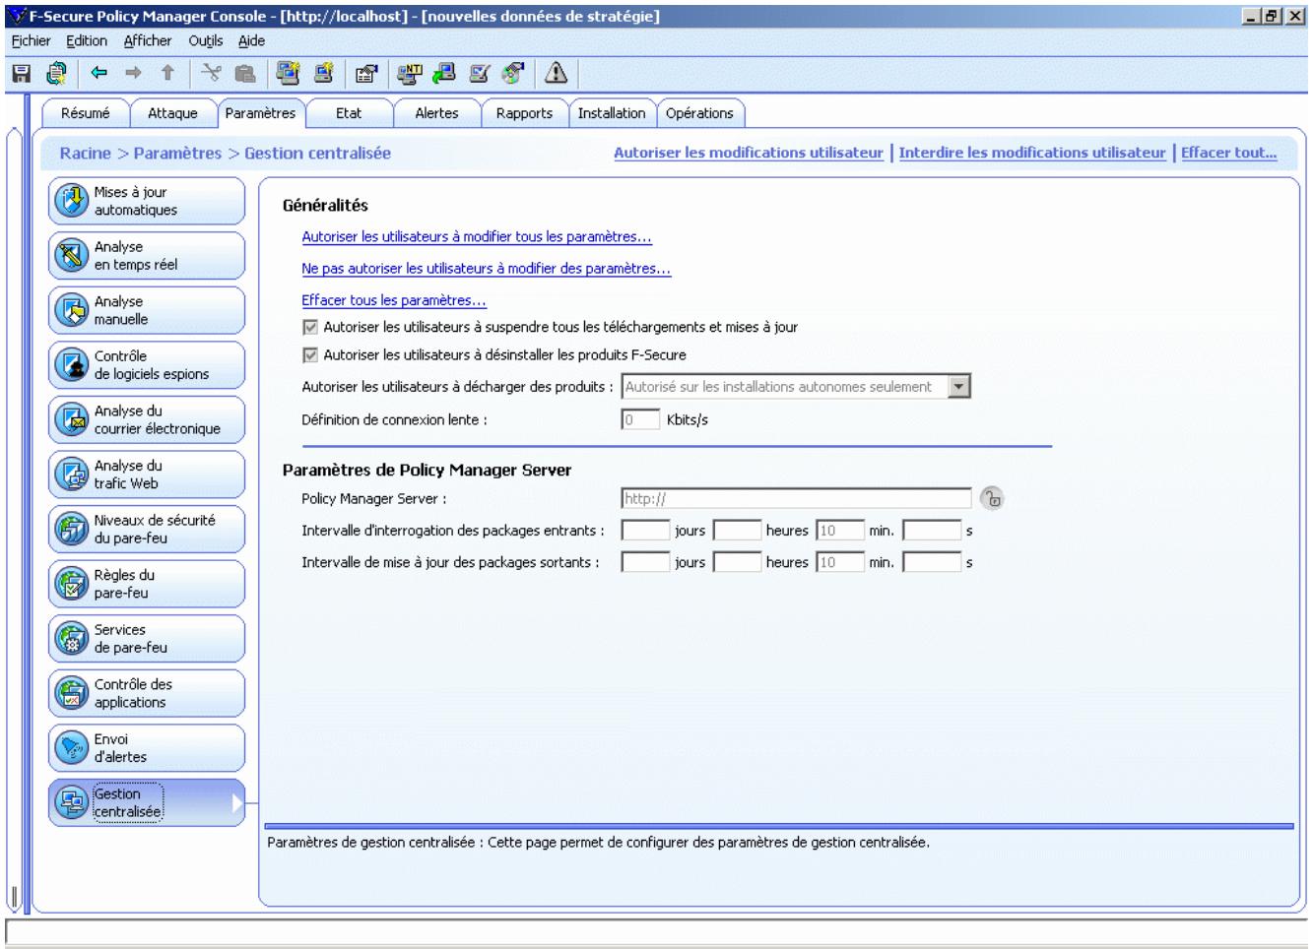This screenshot has width=1314, height=949.
Task: Click incoming packages interval min. field
Action: (x=840, y=531)
